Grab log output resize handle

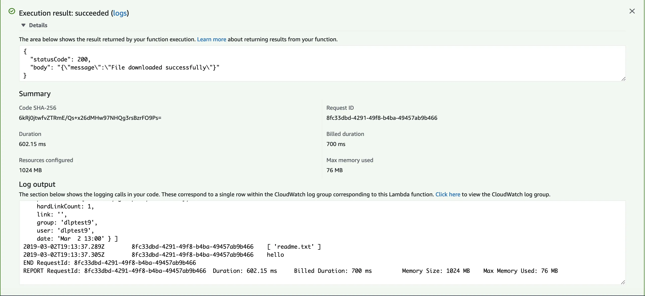tap(623, 282)
